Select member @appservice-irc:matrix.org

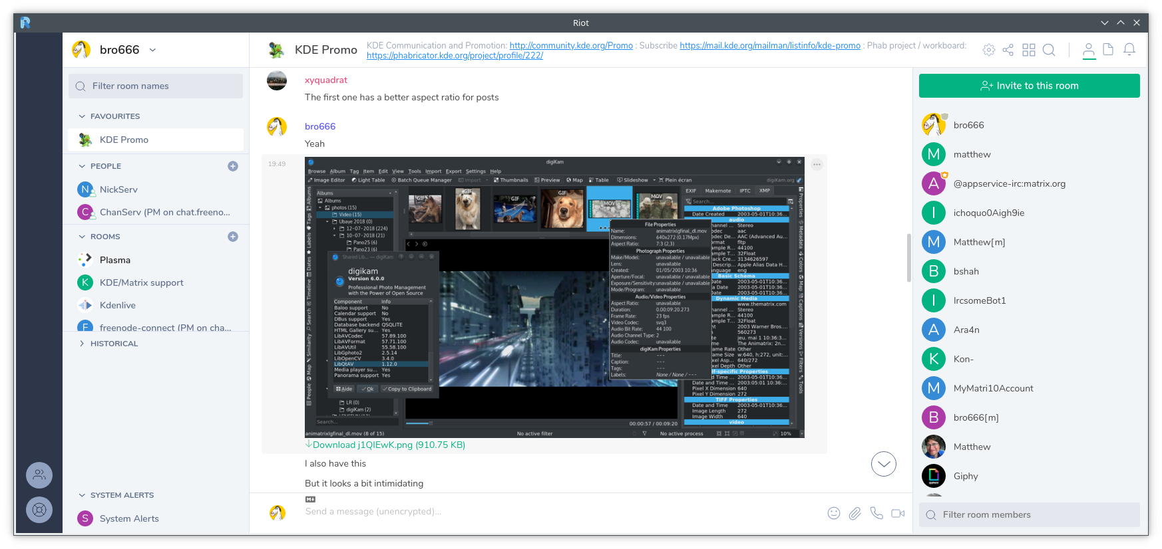(1029, 183)
